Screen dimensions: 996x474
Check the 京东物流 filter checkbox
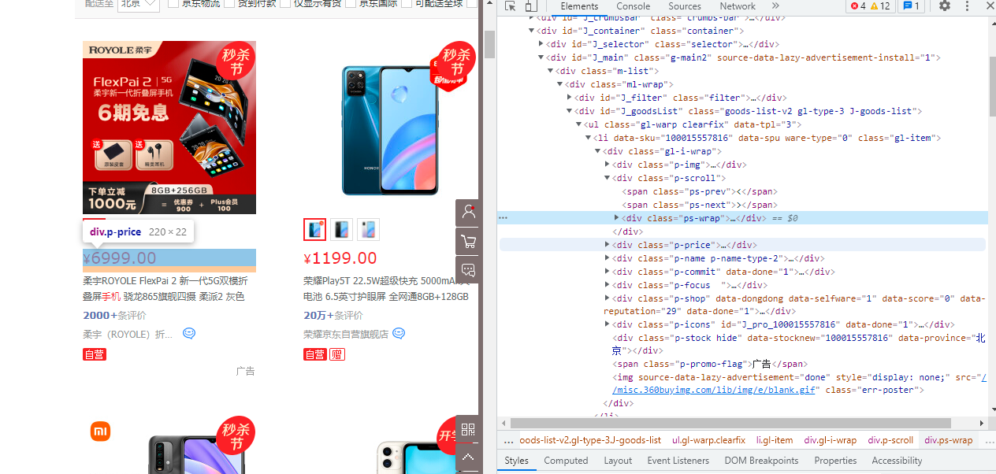tap(173, 3)
